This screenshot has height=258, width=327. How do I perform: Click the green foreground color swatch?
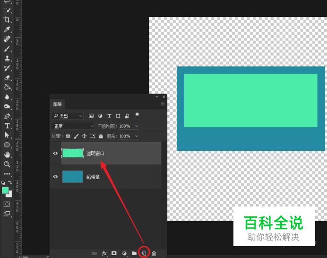point(5,190)
